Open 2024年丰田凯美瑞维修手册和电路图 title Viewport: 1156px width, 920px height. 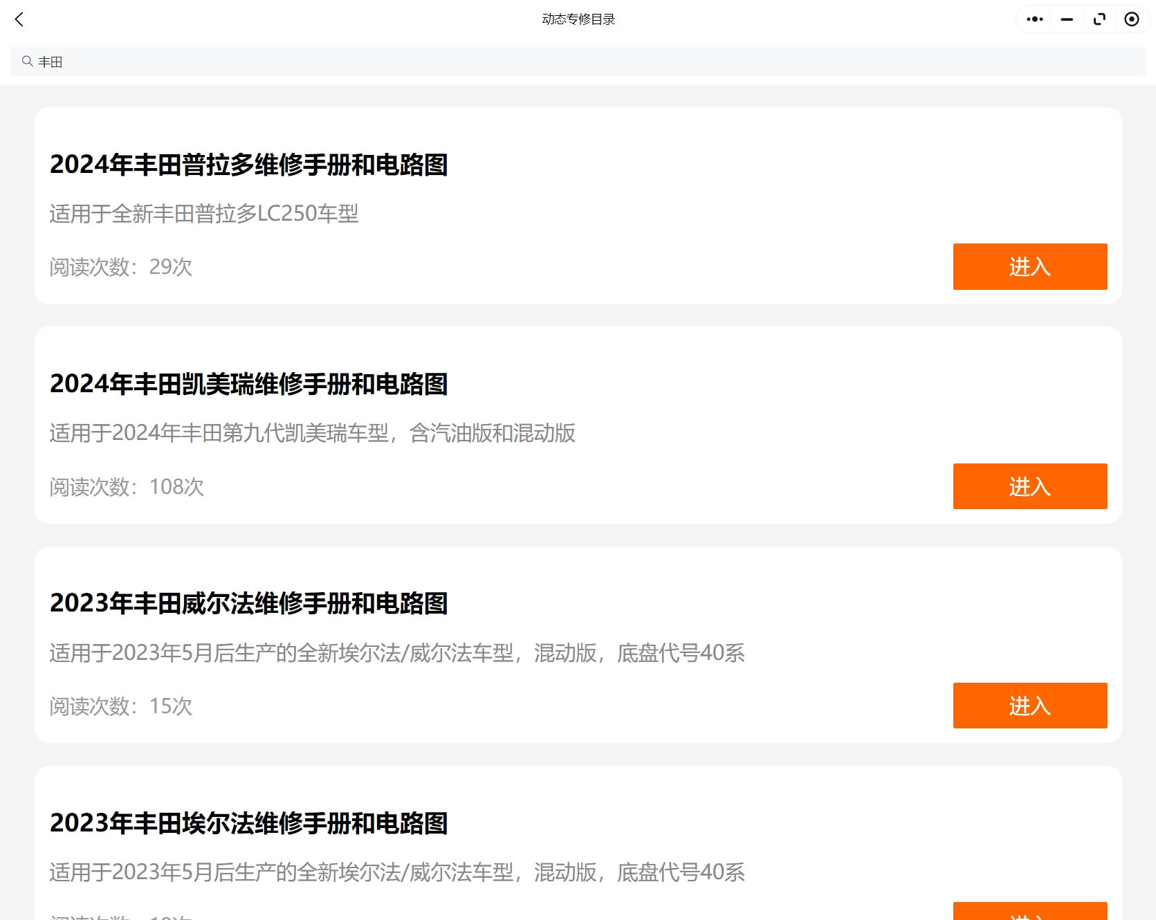click(248, 385)
